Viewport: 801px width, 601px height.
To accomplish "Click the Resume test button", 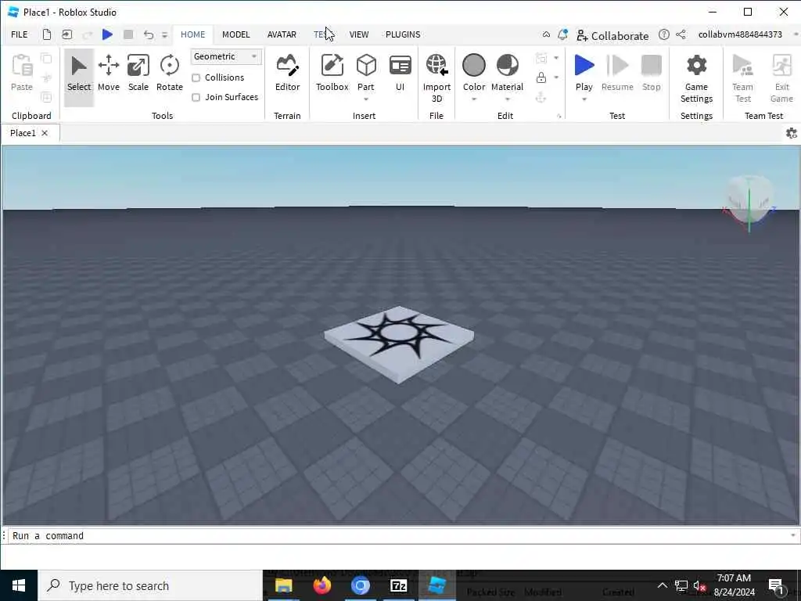I will [x=617, y=74].
